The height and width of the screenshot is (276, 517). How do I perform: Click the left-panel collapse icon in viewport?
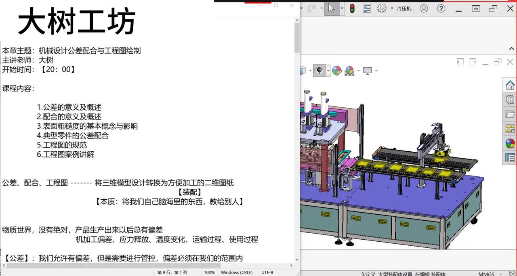pos(460,62)
